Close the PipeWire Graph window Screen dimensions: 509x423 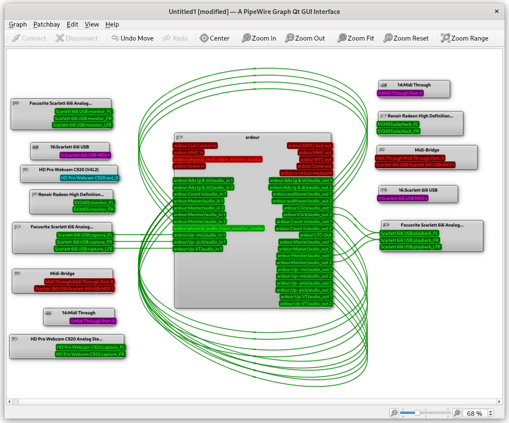pyautogui.click(x=497, y=11)
